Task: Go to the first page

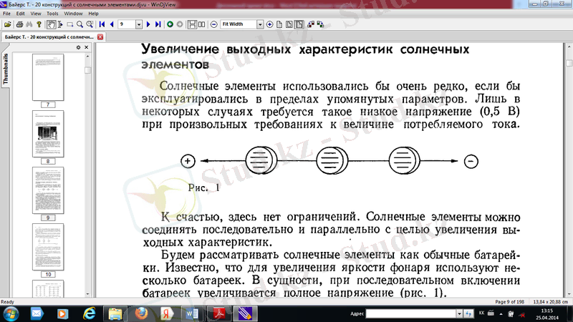Action: 102,24
